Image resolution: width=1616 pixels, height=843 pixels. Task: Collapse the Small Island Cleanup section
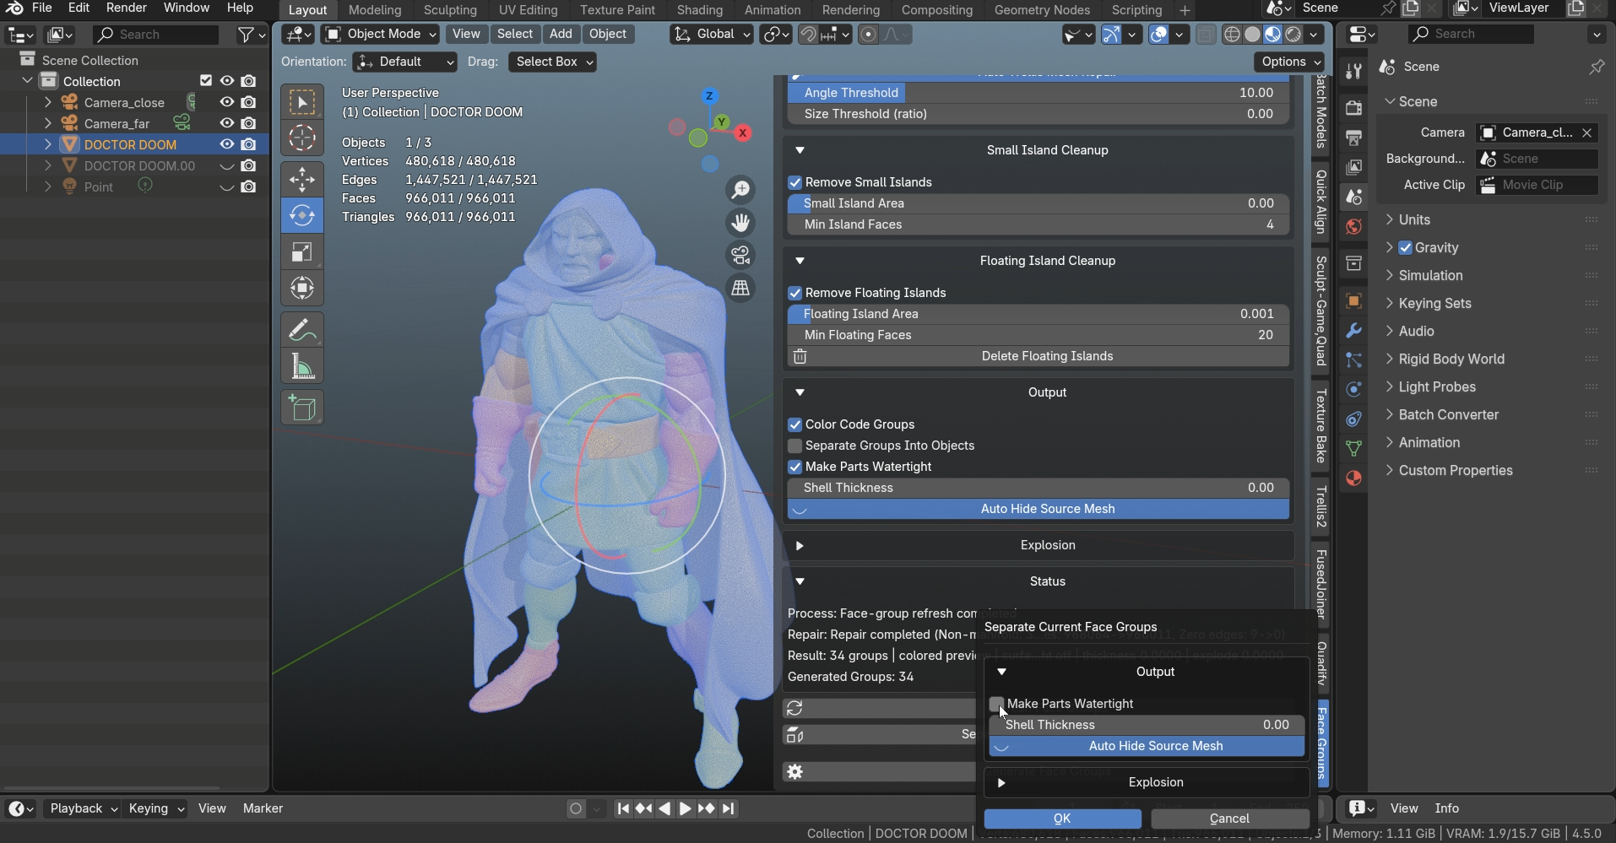coord(800,150)
